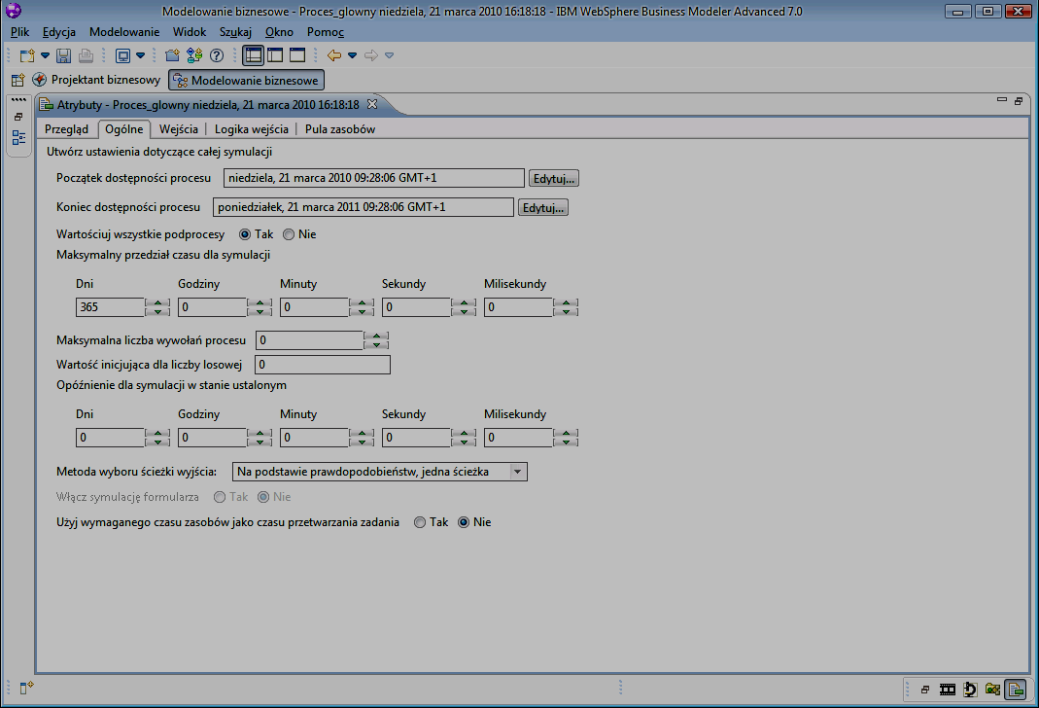Screen dimensions: 1039x708
Task: Minimize the Atrybuty editor panel
Action: tap(1002, 100)
